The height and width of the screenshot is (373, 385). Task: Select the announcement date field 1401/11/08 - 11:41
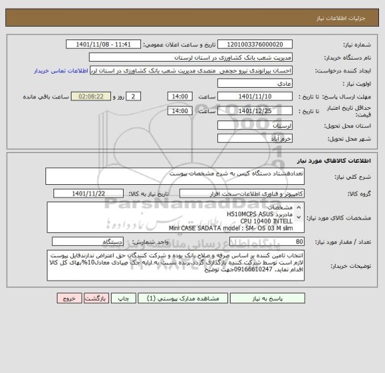[x=104, y=45]
